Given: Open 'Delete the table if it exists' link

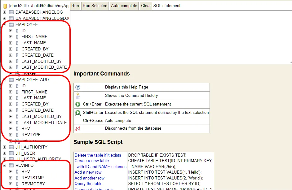Looking at the screenshot, I should [x=98, y=155].
